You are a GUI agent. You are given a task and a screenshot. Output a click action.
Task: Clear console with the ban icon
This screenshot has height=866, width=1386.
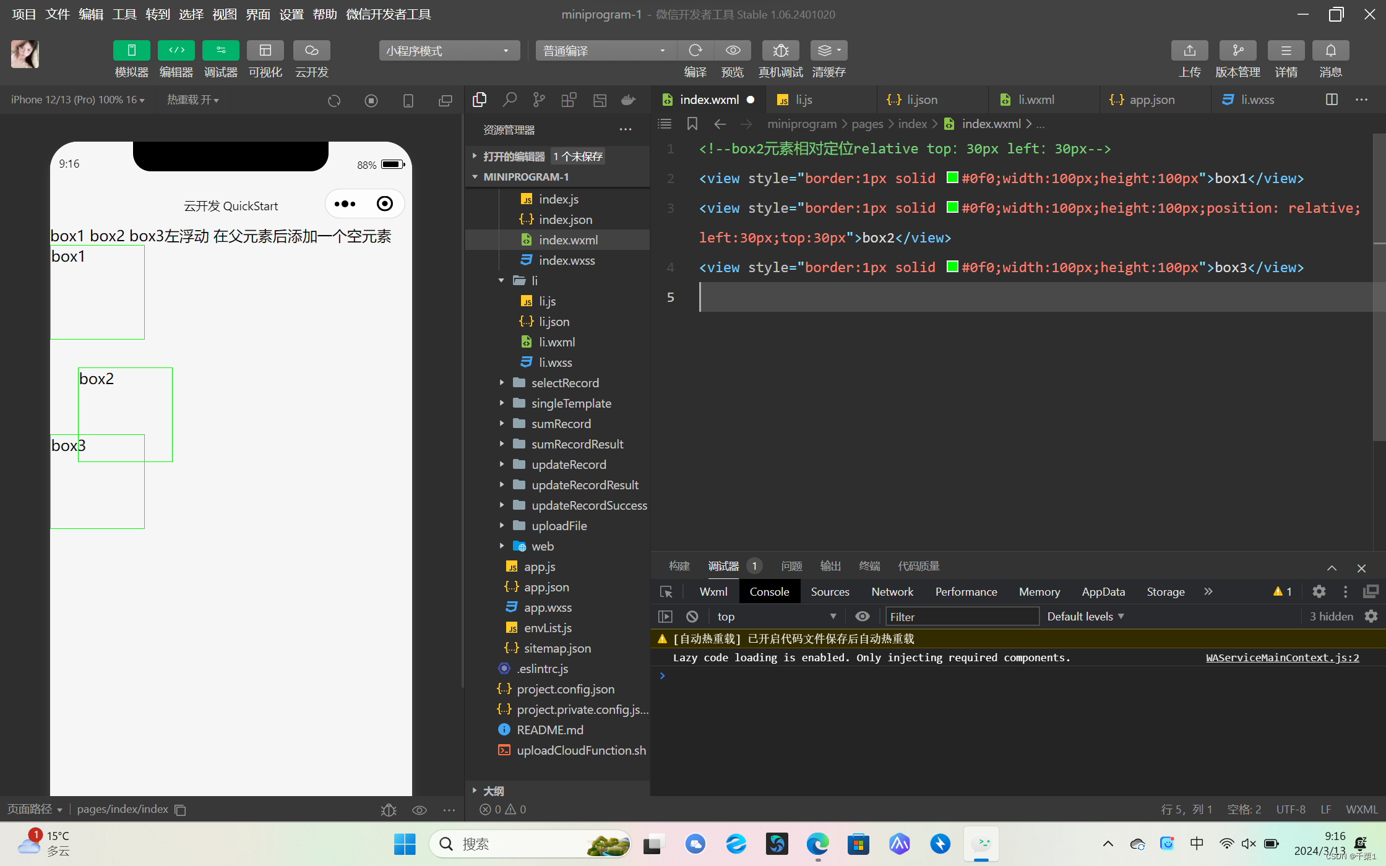tap(692, 617)
